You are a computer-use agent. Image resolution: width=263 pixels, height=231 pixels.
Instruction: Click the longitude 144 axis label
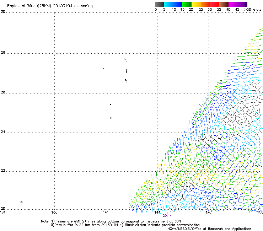pos(157,212)
